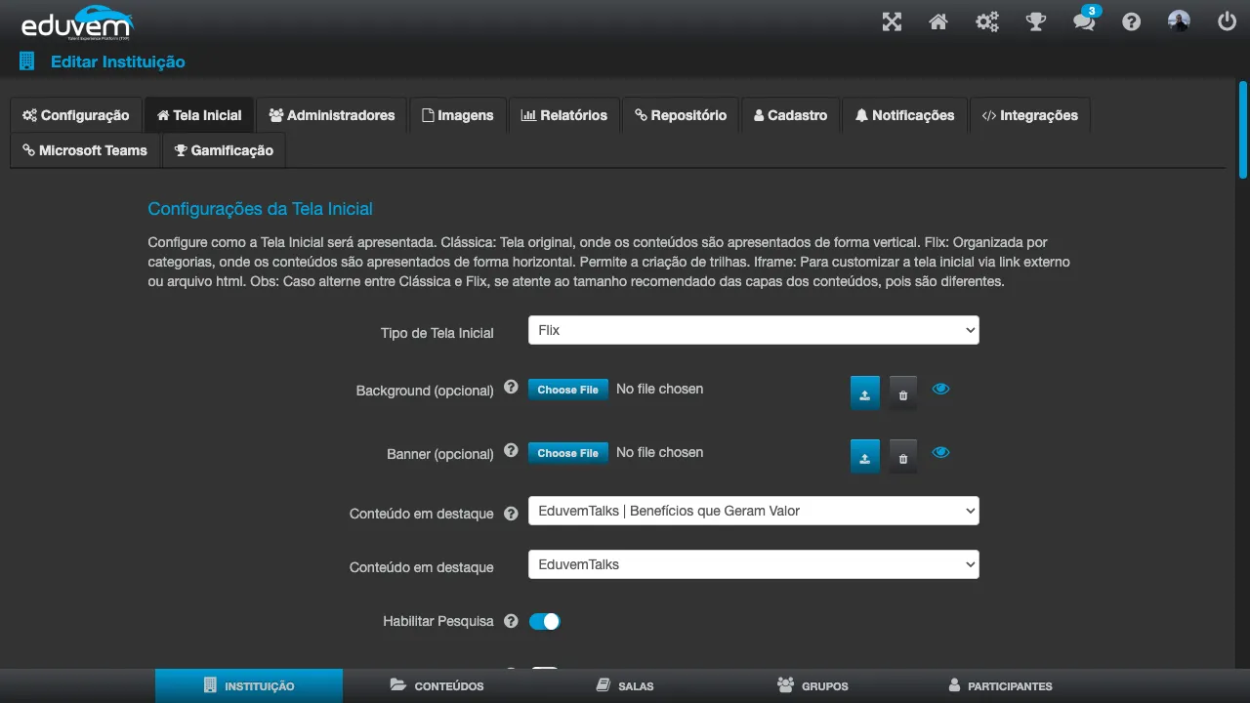Go to home via house icon
The image size is (1250, 703).
(x=938, y=21)
